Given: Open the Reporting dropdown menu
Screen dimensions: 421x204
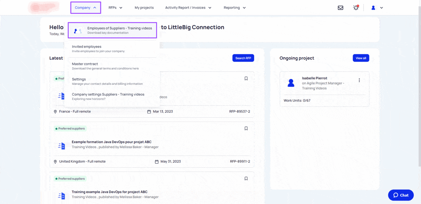Looking at the screenshot, I should (235, 8).
